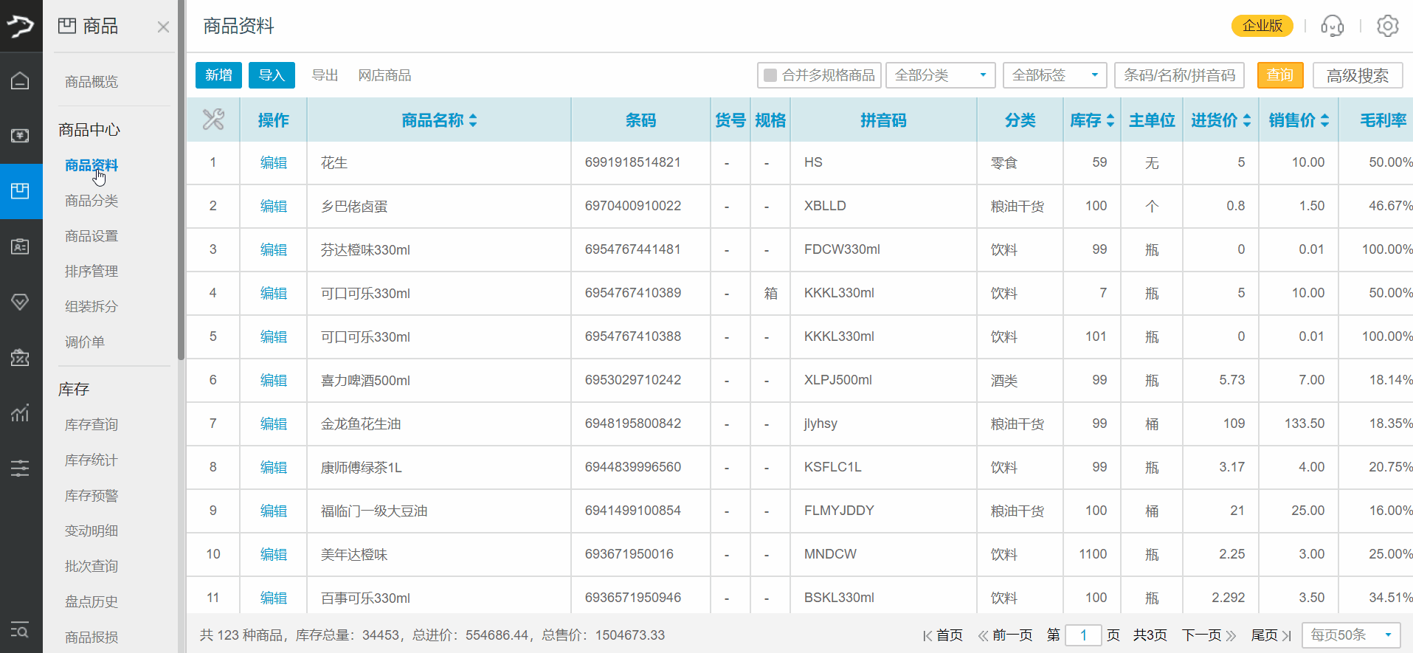
Task: Click the FDCW330ml pinyin code cell
Action: point(842,249)
